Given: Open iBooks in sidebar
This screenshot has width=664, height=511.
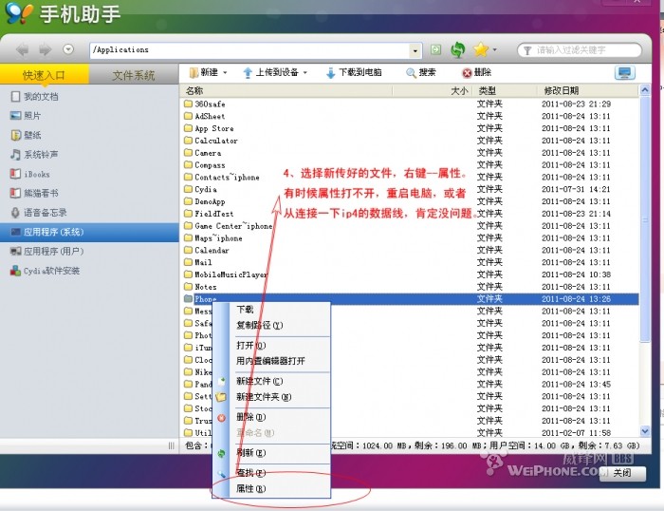Looking at the screenshot, I should coord(30,174).
